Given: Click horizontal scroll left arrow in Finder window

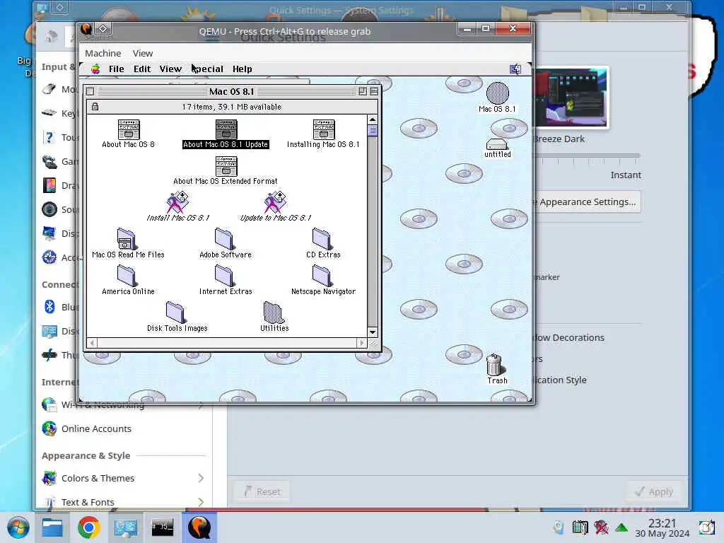Looking at the screenshot, I should click(x=93, y=343).
